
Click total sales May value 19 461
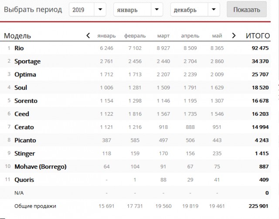point(217,206)
